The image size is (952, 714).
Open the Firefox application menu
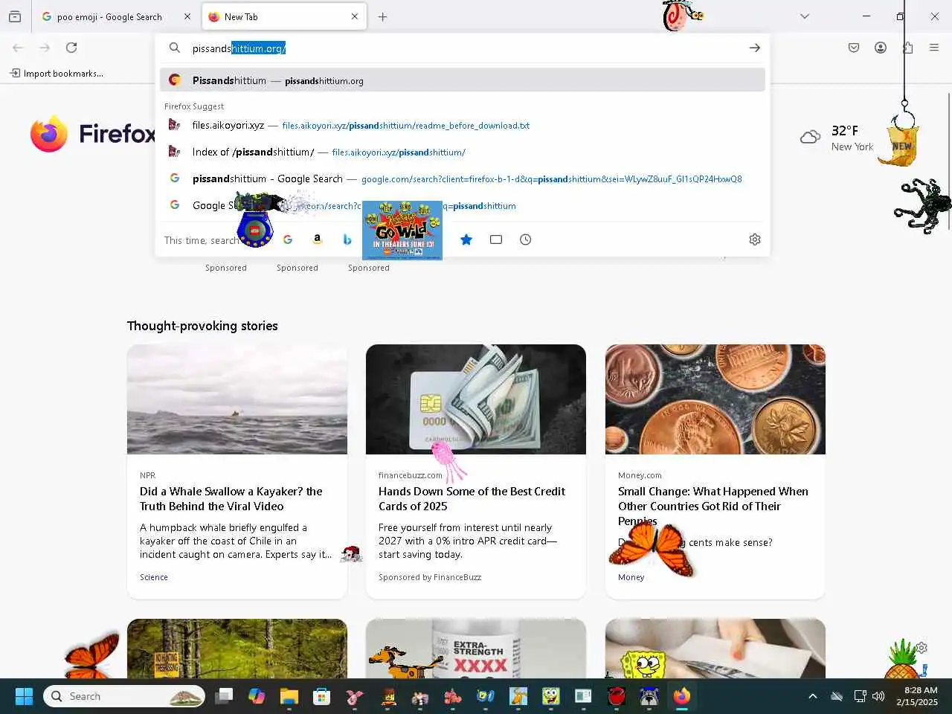(x=934, y=48)
